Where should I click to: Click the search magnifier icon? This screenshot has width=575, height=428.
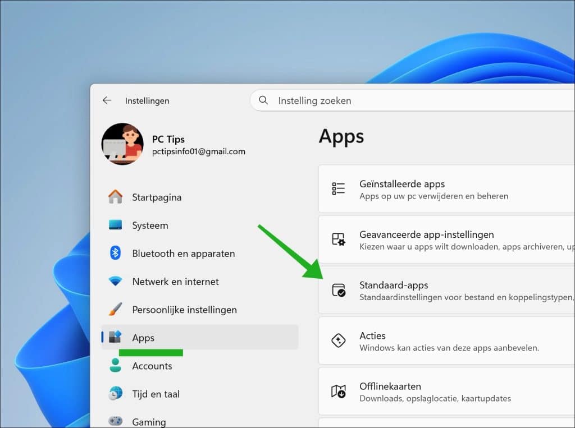263,100
